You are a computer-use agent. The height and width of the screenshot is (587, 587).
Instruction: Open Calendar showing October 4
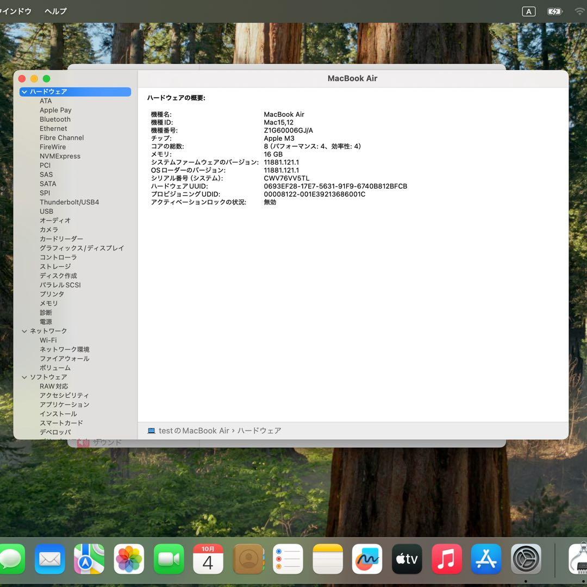(208, 558)
